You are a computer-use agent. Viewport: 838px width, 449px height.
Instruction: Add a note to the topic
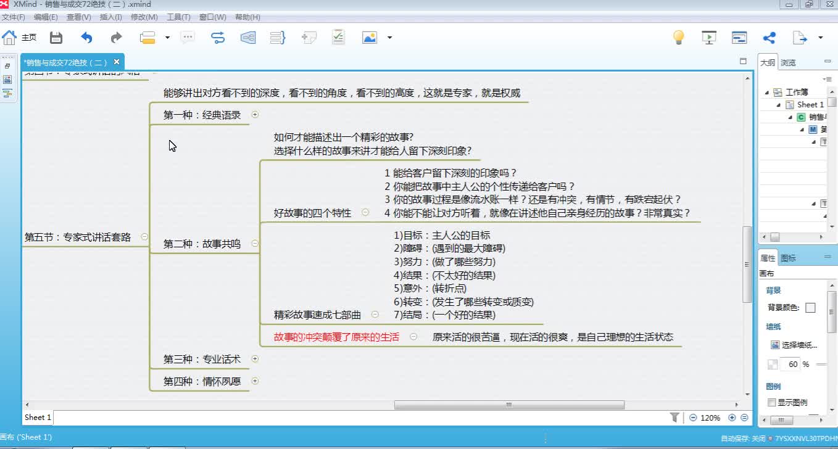pyautogui.click(x=309, y=38)
